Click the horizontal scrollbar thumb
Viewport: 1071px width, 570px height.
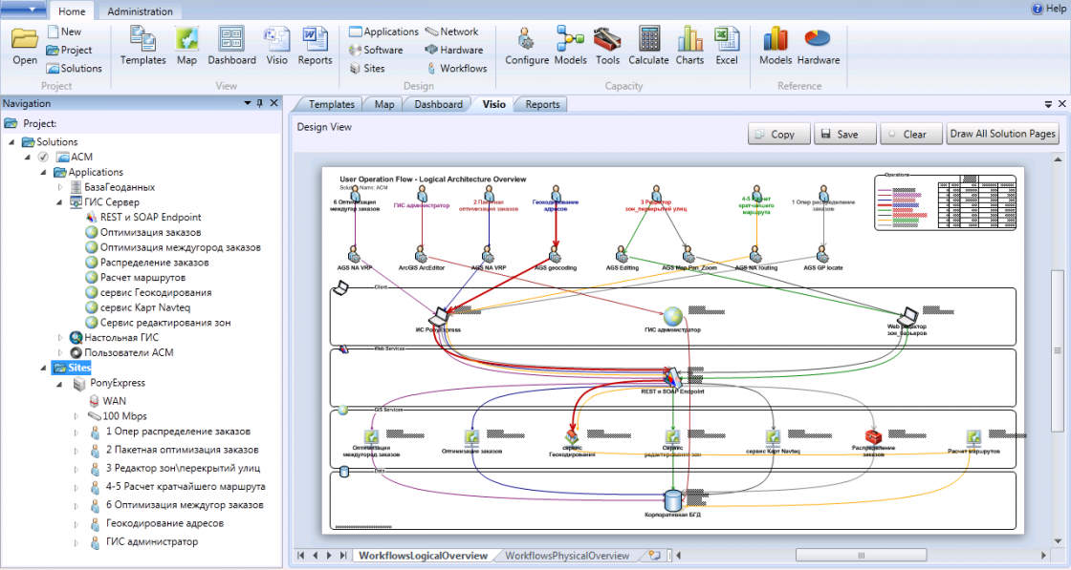click(861, 556)
